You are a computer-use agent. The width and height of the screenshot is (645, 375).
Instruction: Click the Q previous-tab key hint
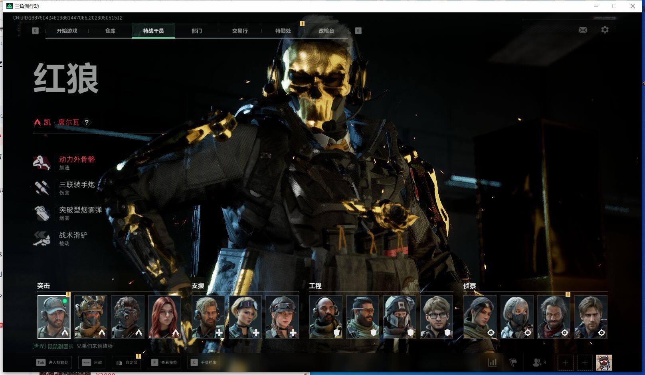(x=36, y=31)
